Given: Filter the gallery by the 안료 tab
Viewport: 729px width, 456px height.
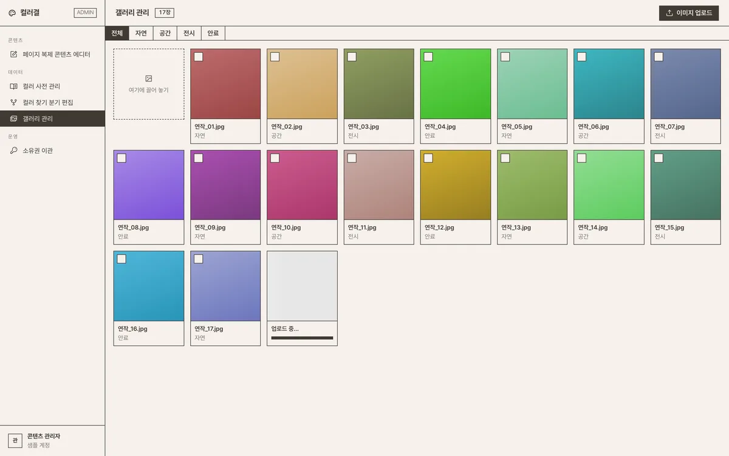Looking at the screenshot, I should click(x=213, y=33).
